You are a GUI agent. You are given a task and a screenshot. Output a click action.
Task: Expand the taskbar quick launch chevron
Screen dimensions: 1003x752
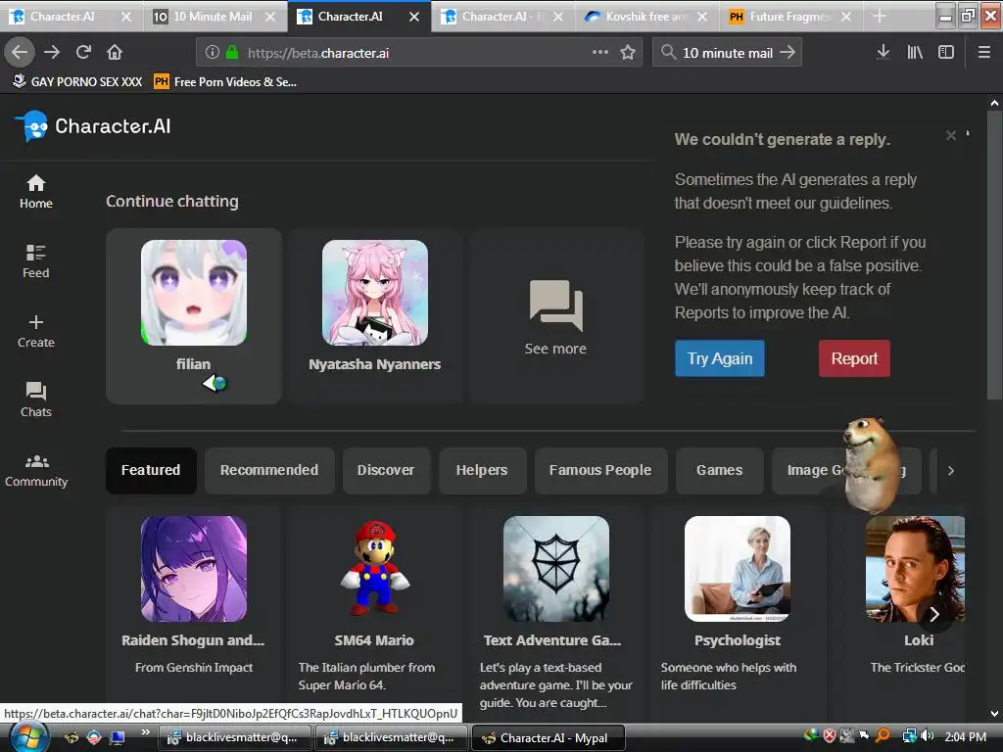point(146,732)
